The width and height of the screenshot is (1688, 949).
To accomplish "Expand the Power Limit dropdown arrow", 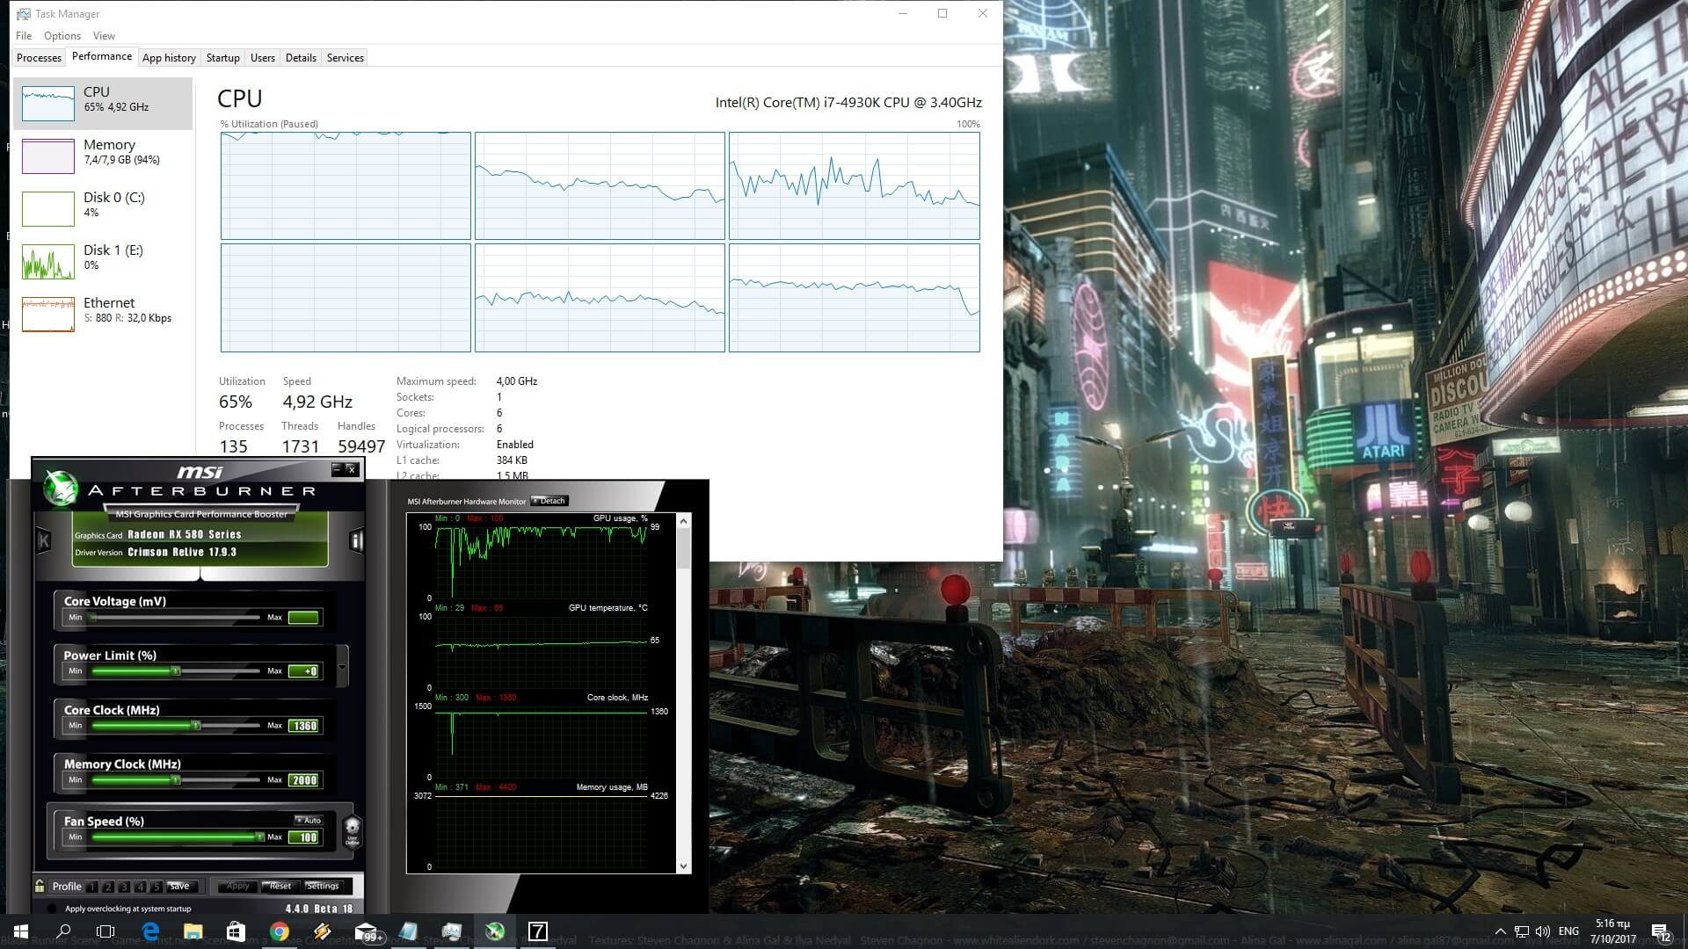I will [342, 667].
